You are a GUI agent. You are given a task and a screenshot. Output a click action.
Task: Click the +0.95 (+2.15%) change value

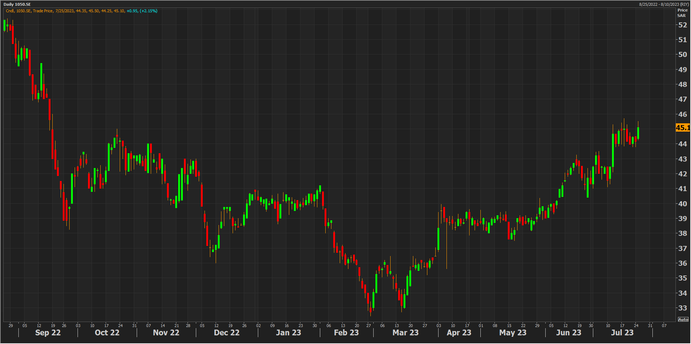coord(142,11)
